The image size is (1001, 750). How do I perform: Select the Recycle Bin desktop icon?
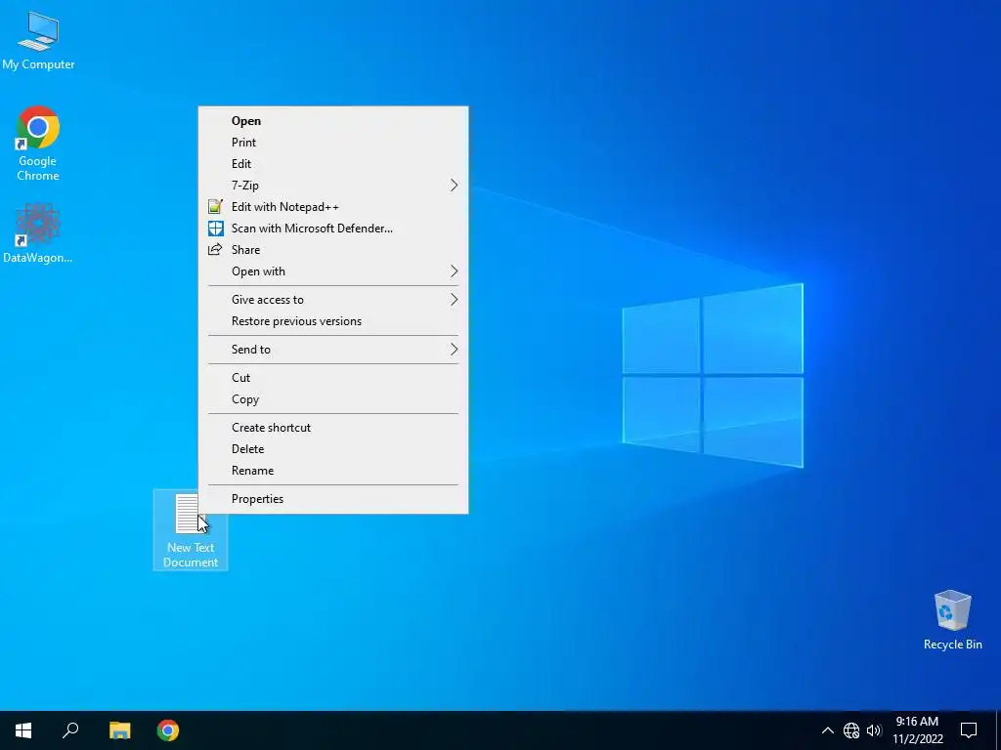[x=952, y=620]
